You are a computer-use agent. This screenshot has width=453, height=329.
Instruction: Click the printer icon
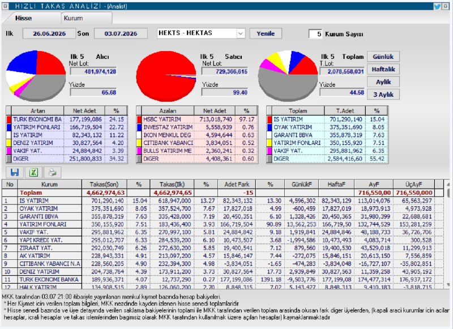pos(52,173)
